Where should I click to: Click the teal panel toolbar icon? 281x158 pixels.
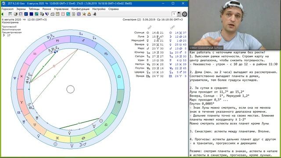(x=36, y=14)
